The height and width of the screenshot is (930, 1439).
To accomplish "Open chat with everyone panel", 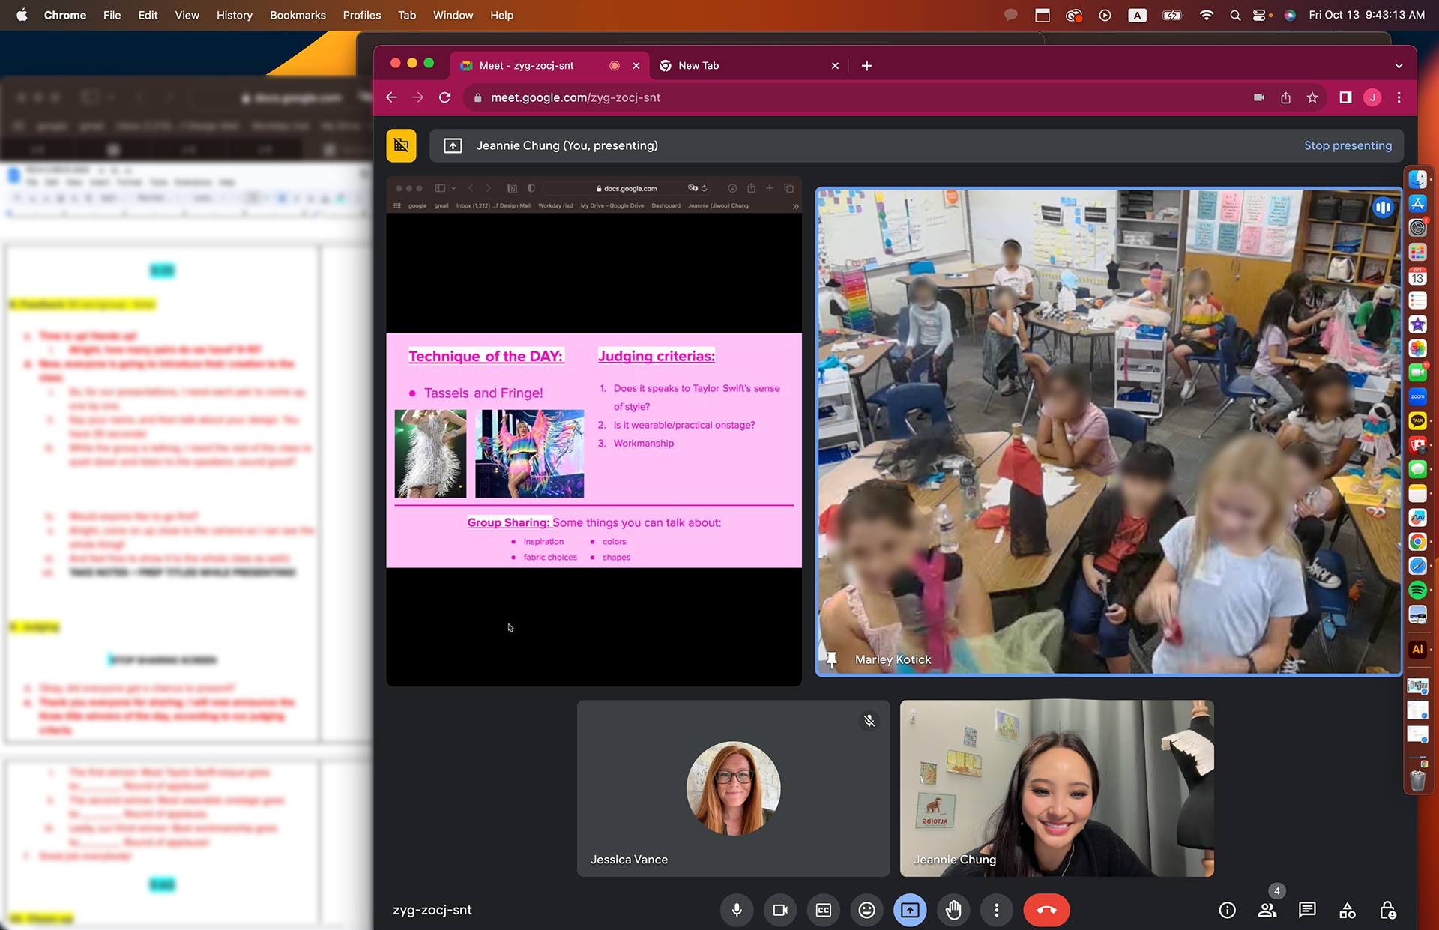I will (x=1307, y=910).
